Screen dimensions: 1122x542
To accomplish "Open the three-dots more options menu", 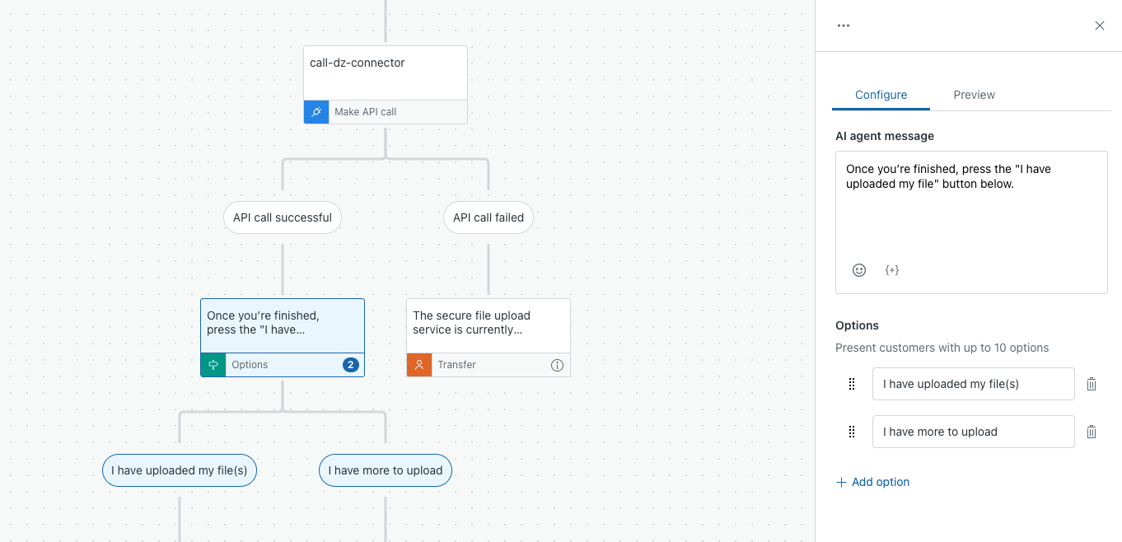I will click(843, 26).
